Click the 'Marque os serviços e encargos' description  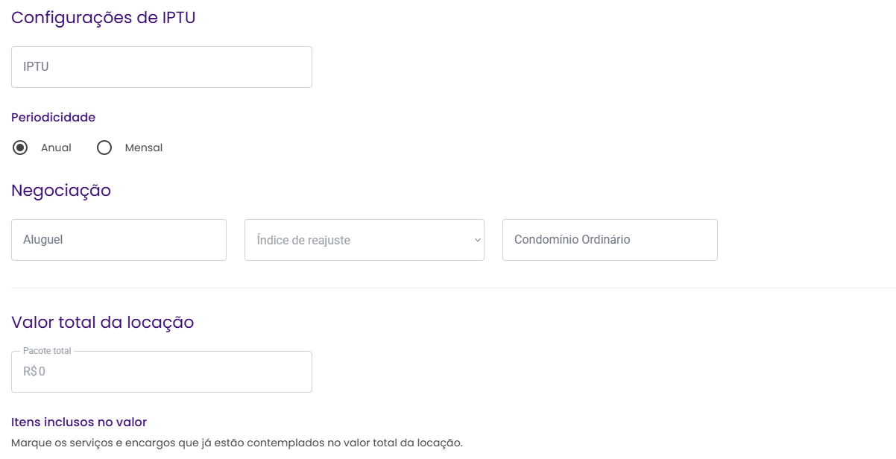point(237,443)
